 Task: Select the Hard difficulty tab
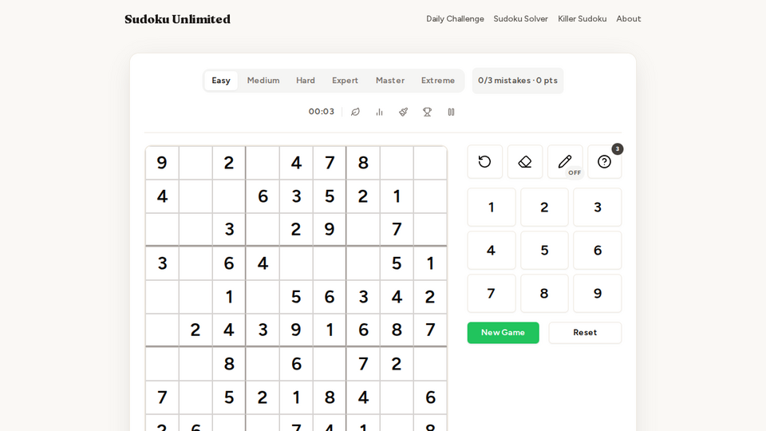coord(306,81)
